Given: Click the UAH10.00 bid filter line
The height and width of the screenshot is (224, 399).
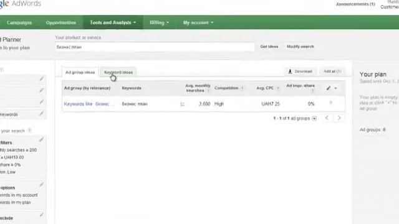Looking at the screenshot, I should point(12,157).
